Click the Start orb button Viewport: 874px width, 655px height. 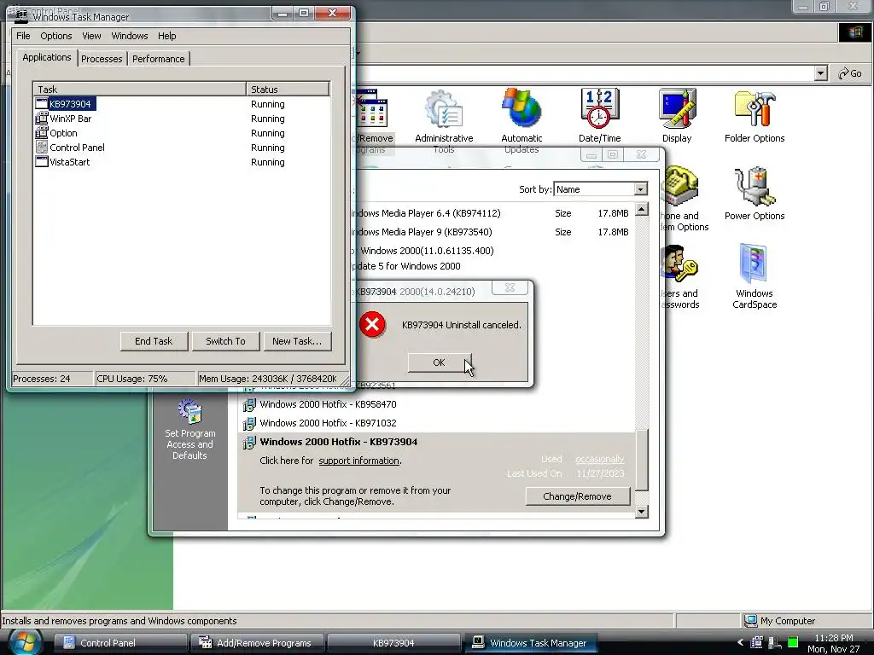pyautogui.click(x=24, y=642)
